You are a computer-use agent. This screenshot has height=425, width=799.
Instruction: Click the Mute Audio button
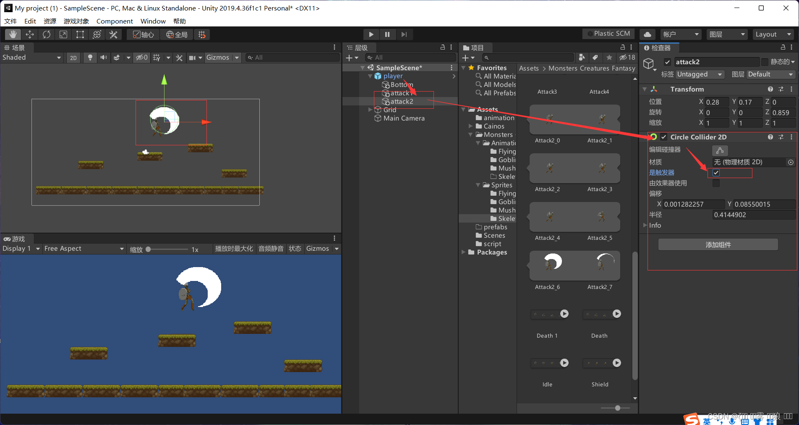point(271,249)
